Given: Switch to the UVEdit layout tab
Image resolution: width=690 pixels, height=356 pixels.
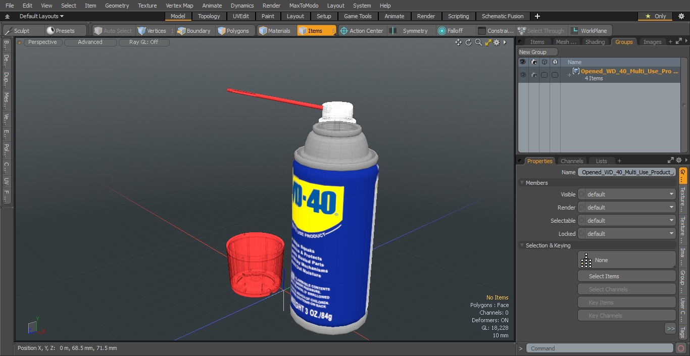Looking at the screenshot, I should (x=240, y=16).
